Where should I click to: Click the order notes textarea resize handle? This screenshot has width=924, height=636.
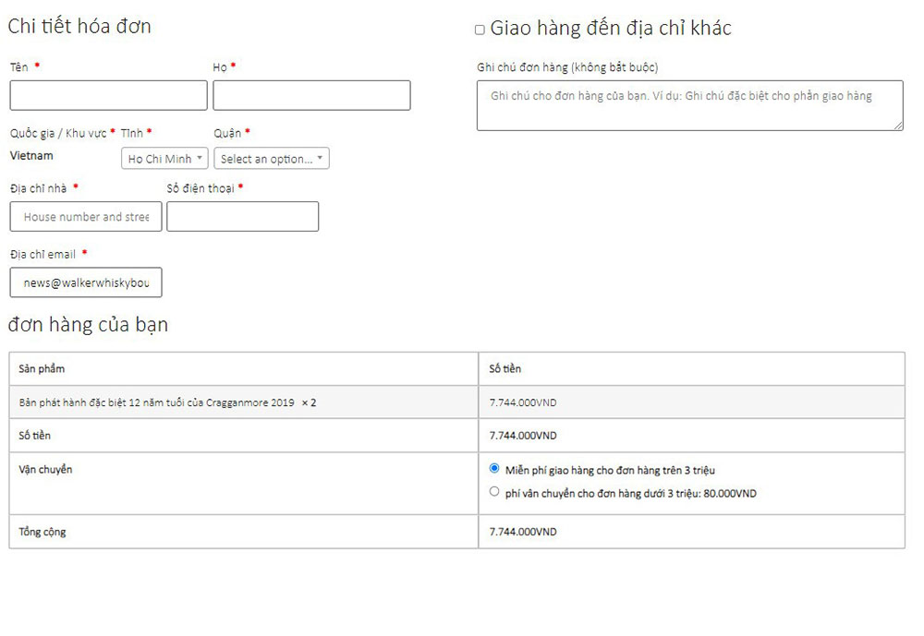(x=898, y=126)
